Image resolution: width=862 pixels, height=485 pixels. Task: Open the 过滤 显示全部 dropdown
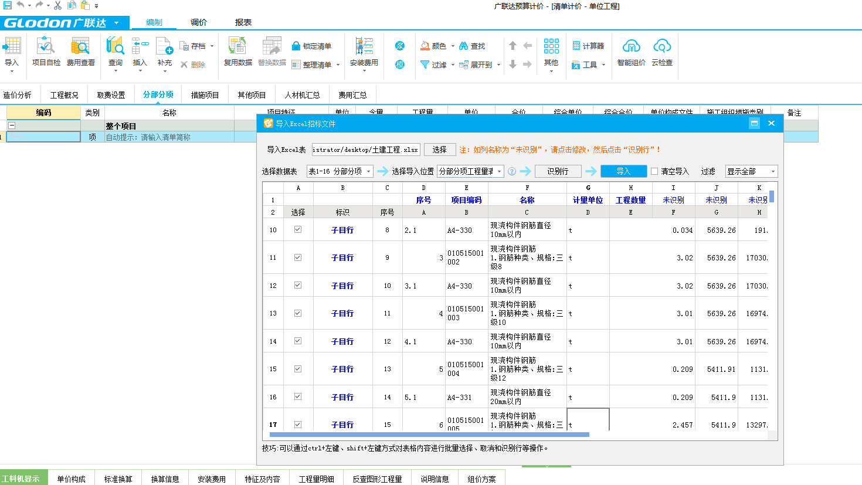pyautogui.click(x=752, y=171)
